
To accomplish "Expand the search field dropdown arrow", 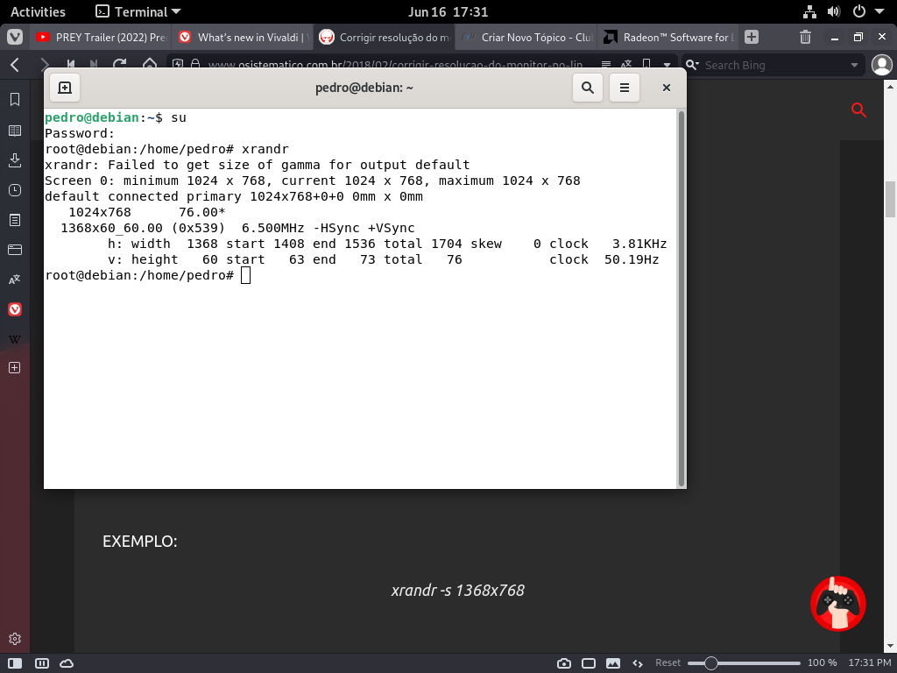I will pos(854,65).
